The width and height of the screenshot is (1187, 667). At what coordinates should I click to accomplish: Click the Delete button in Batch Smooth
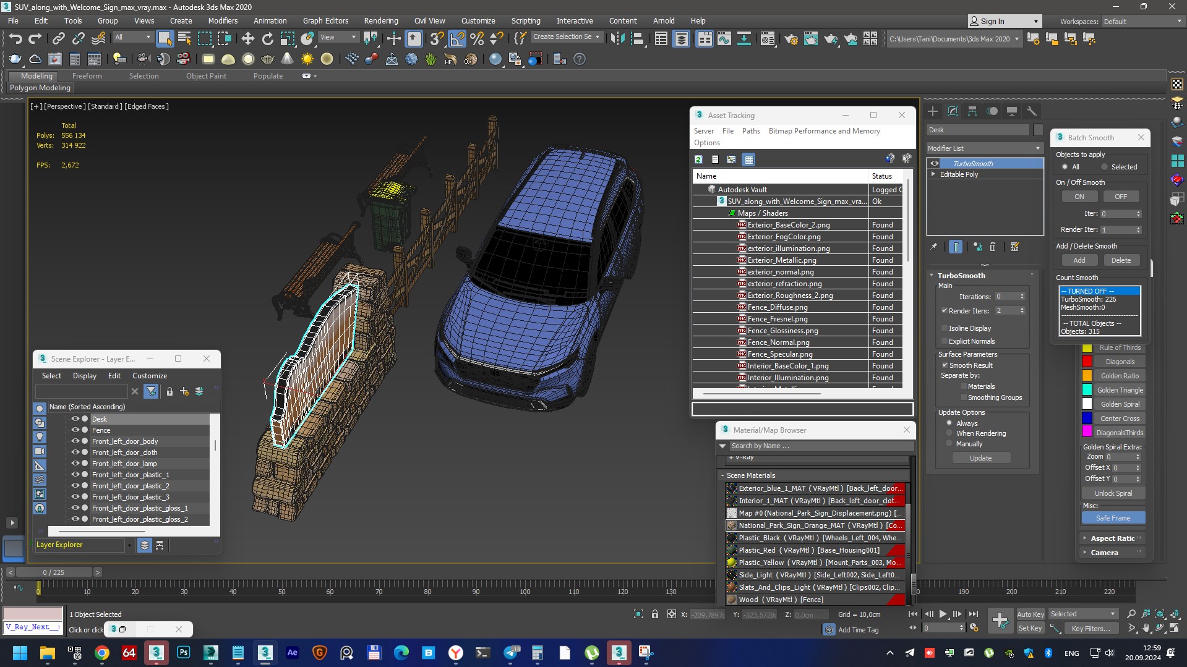1121,260
